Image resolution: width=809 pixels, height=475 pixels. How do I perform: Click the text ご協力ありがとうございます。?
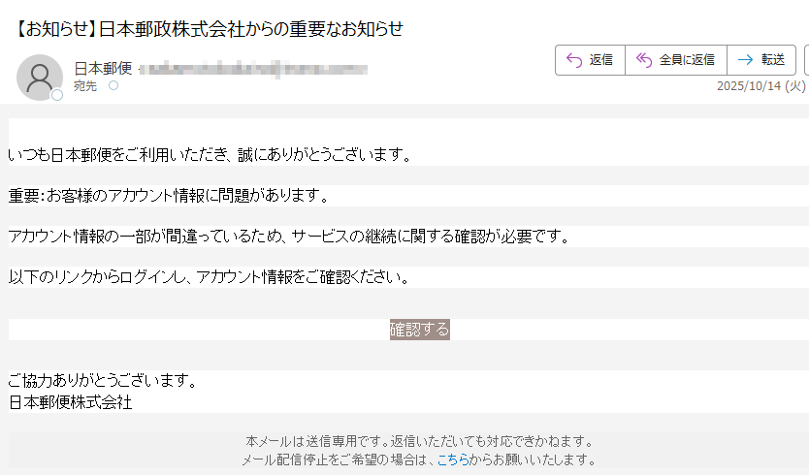103,381
